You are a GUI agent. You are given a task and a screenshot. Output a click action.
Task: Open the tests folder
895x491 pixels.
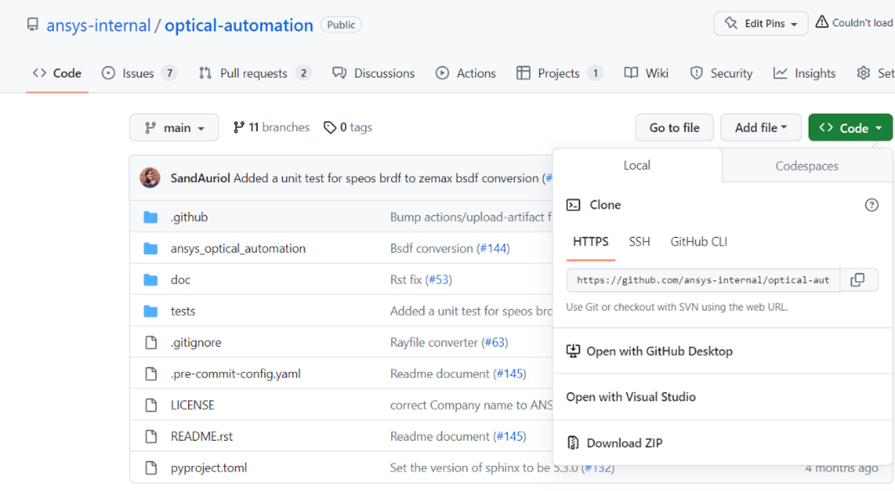pos(183,311)
